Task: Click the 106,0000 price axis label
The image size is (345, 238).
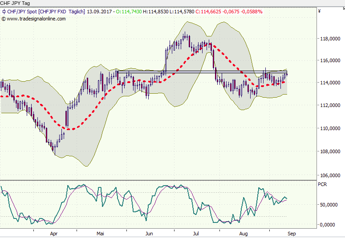Action: tap(330, 175)
